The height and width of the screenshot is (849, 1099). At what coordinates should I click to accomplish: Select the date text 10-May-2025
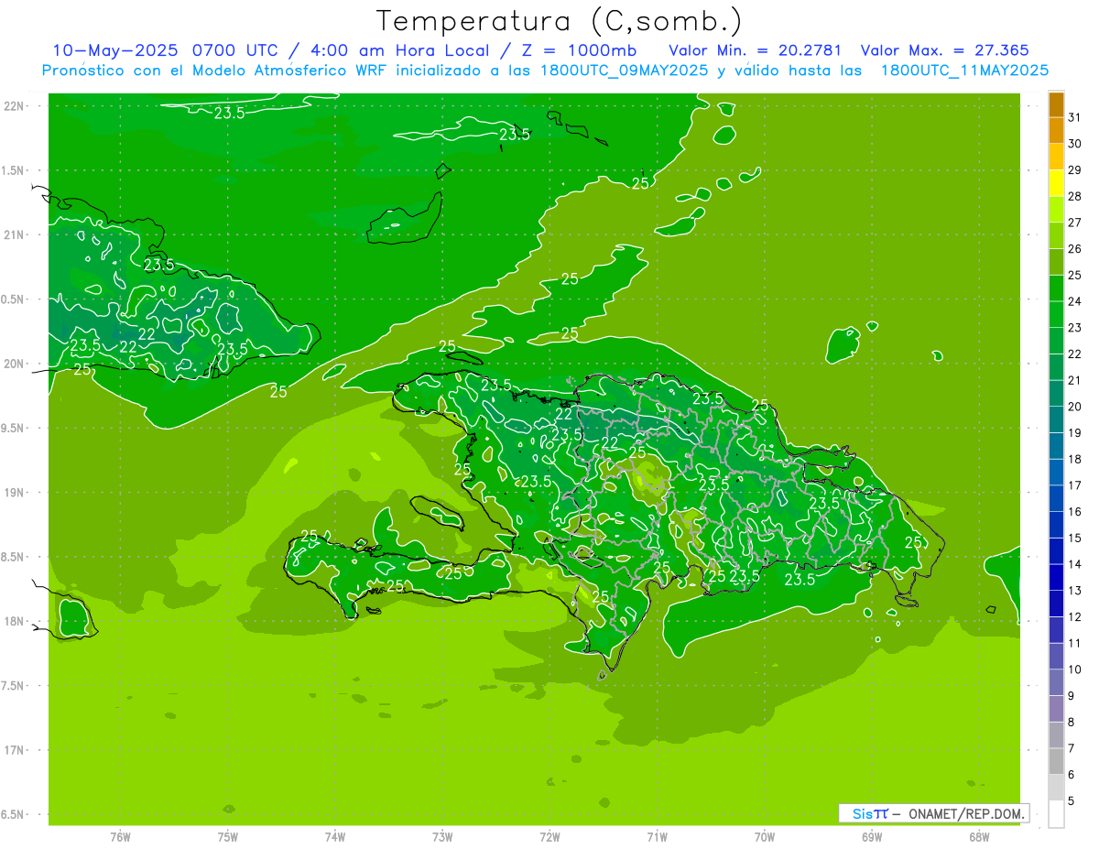pyautogui.click(x=116, y=50)
